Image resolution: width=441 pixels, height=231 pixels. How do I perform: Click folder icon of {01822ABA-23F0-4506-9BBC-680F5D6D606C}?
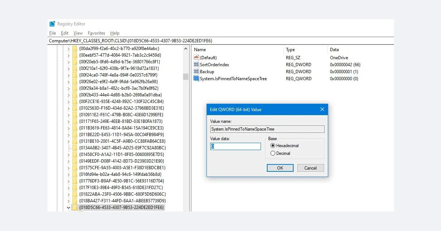(75, 194)
